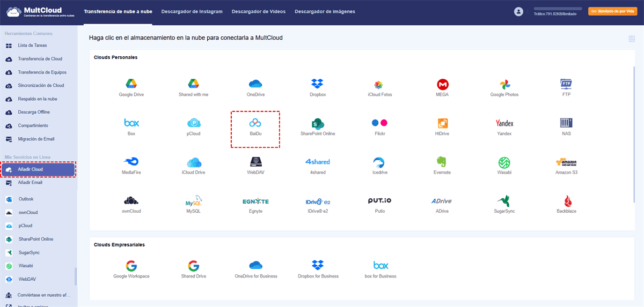Connect Google Drive cloud storage
Image resolution: width=644 pixels, height=307 pixels.
point(131,88)
